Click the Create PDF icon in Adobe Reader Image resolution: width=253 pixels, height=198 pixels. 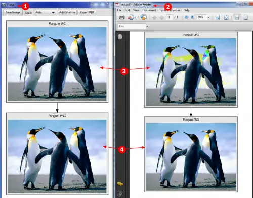(x=131, y=17)
